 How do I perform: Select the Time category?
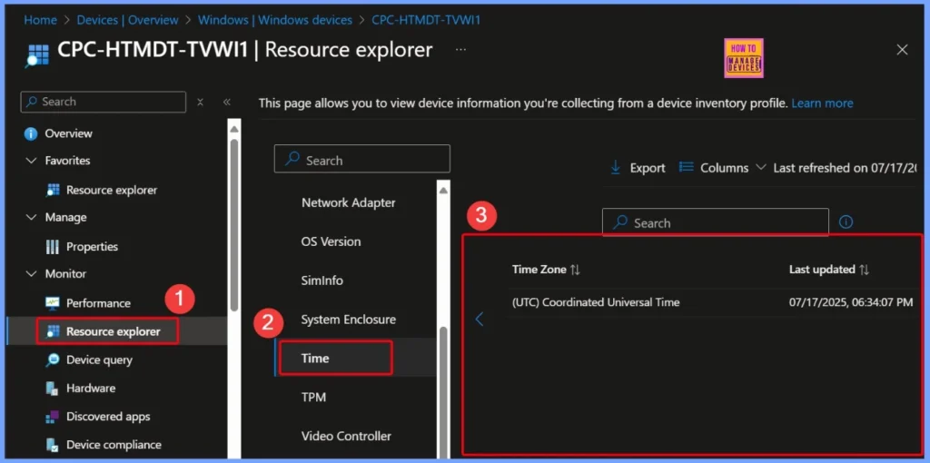coord(355,358)
